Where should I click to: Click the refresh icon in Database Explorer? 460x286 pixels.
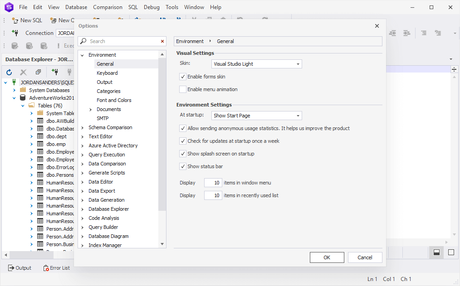click(x=9, y=72)
